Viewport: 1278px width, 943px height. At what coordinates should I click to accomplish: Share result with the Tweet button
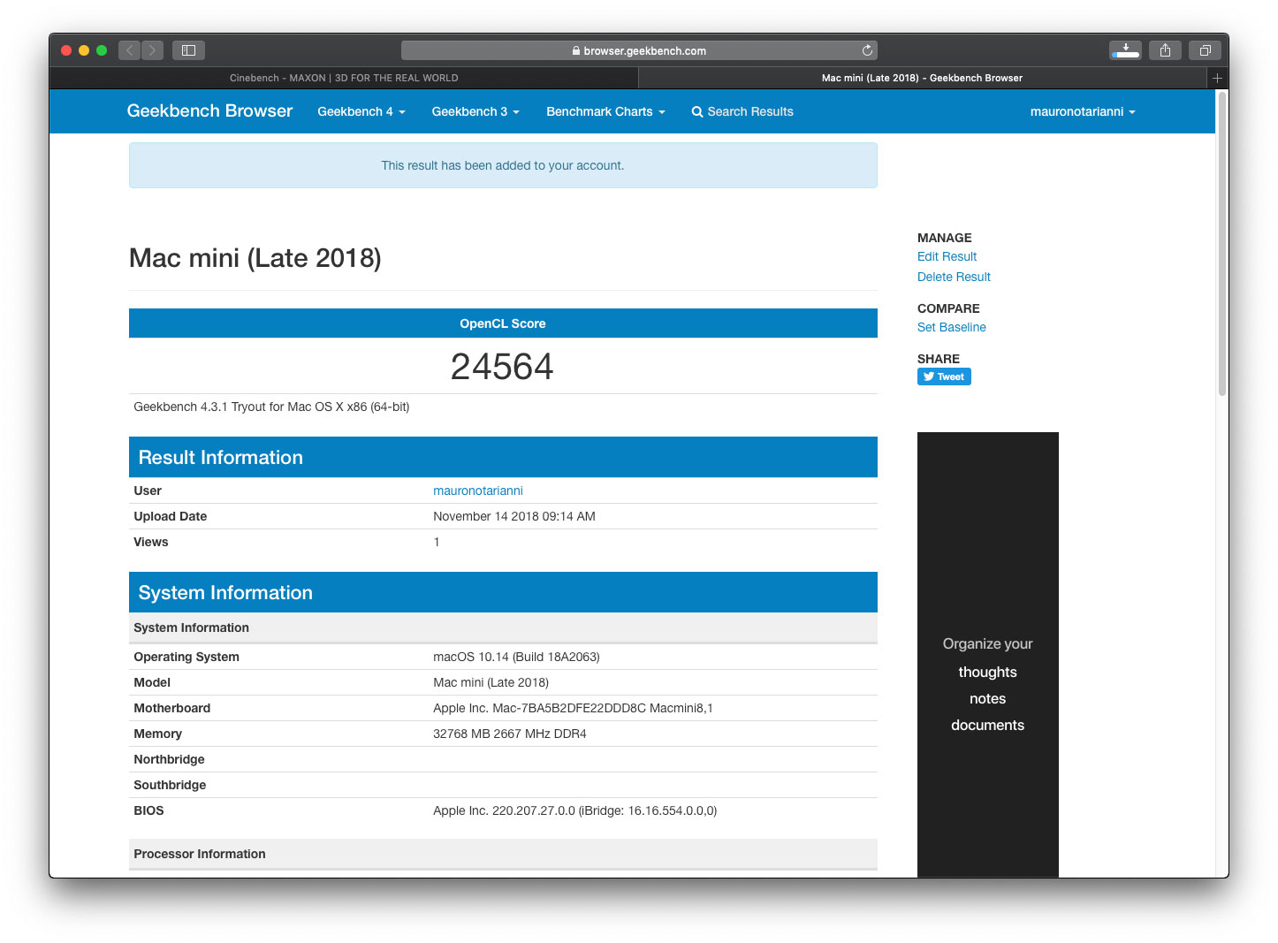[x=944, y=376]
